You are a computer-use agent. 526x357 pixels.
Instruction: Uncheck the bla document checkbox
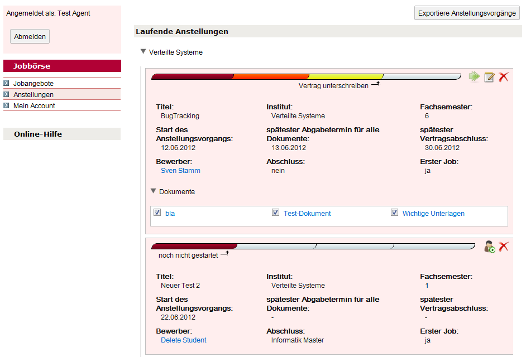pyautogui.click(x=157, y=213)
